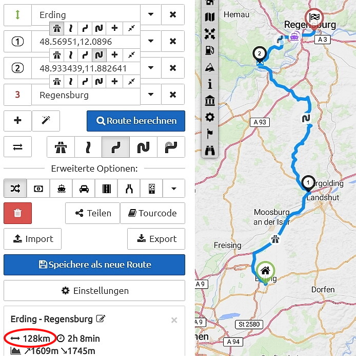Click the magic wand optimize button
Screen dimensions: 356x356
(46, 121)
